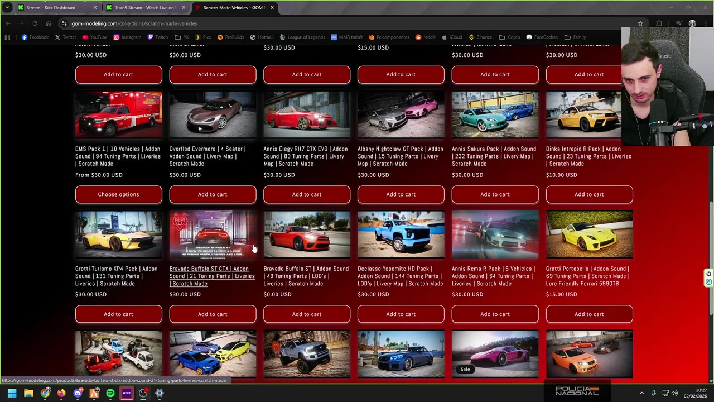Open the tab search dropdown arrow

(7, 8)
